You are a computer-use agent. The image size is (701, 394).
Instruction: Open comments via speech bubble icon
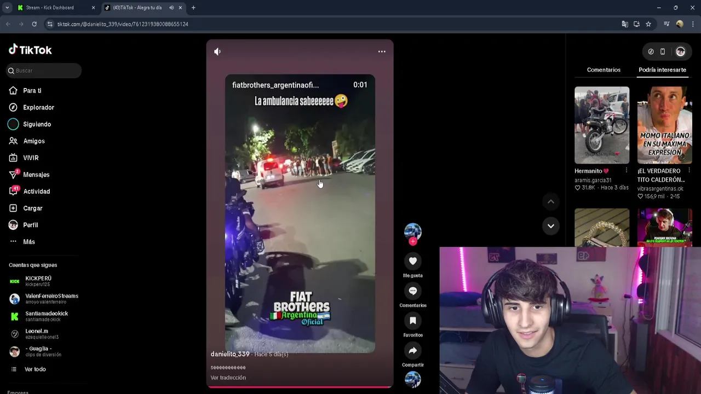pos(413,291)
